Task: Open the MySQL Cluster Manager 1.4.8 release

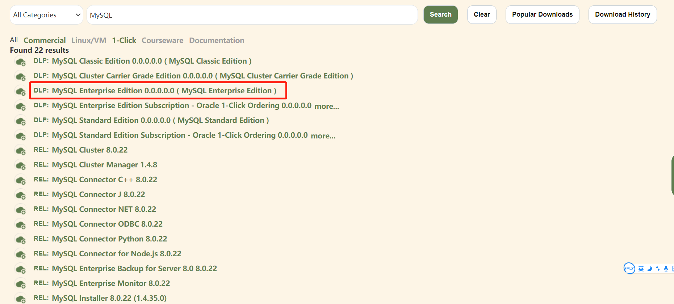Action: [104, 165]
